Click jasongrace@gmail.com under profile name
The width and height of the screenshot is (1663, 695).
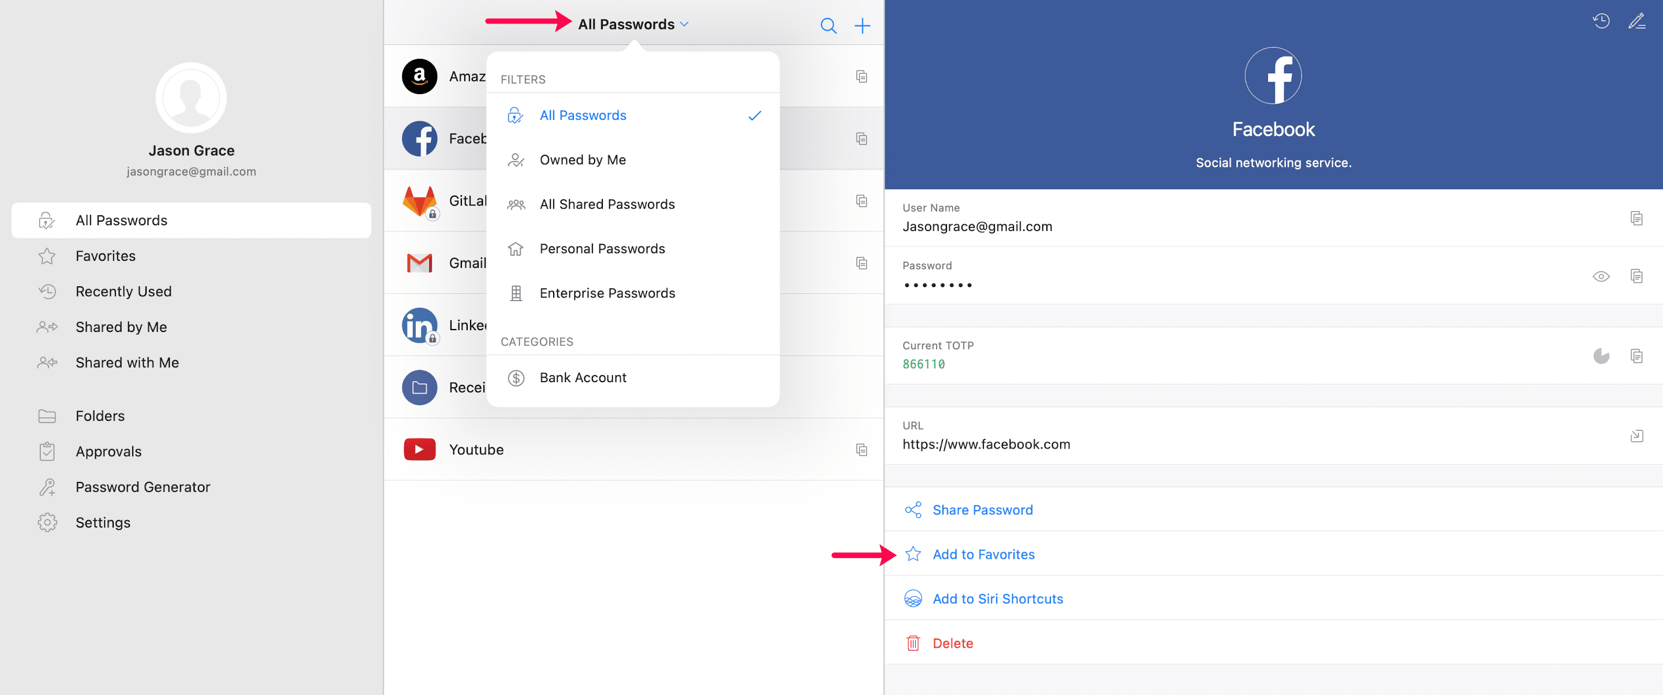(191, 171)
